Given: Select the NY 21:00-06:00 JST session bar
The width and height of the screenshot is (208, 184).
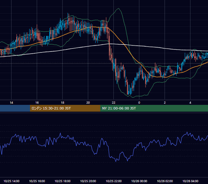Looking at the screenshot, I should (154, 108).
